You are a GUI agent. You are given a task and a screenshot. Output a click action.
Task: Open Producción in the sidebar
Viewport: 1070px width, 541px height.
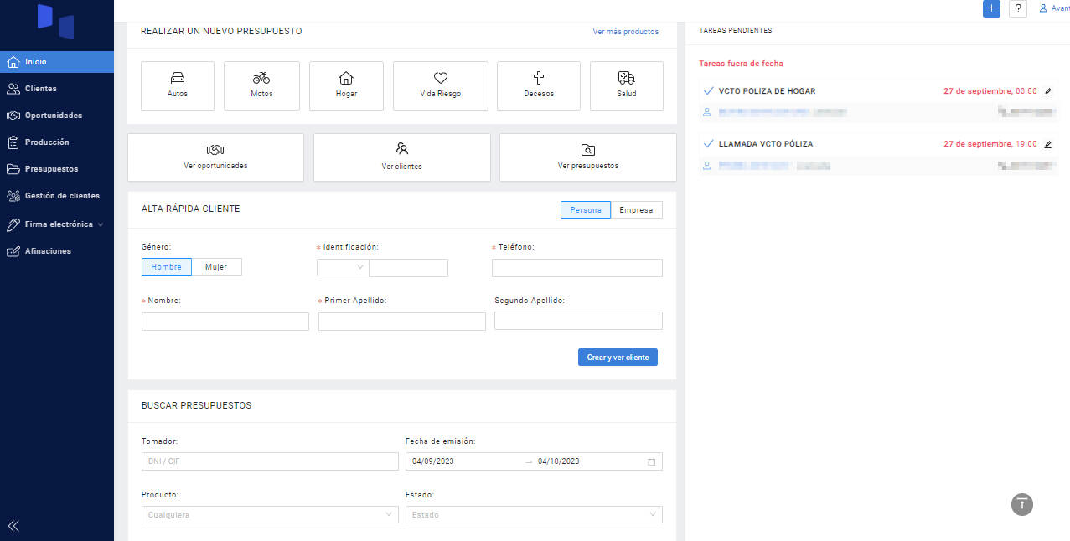57,142
